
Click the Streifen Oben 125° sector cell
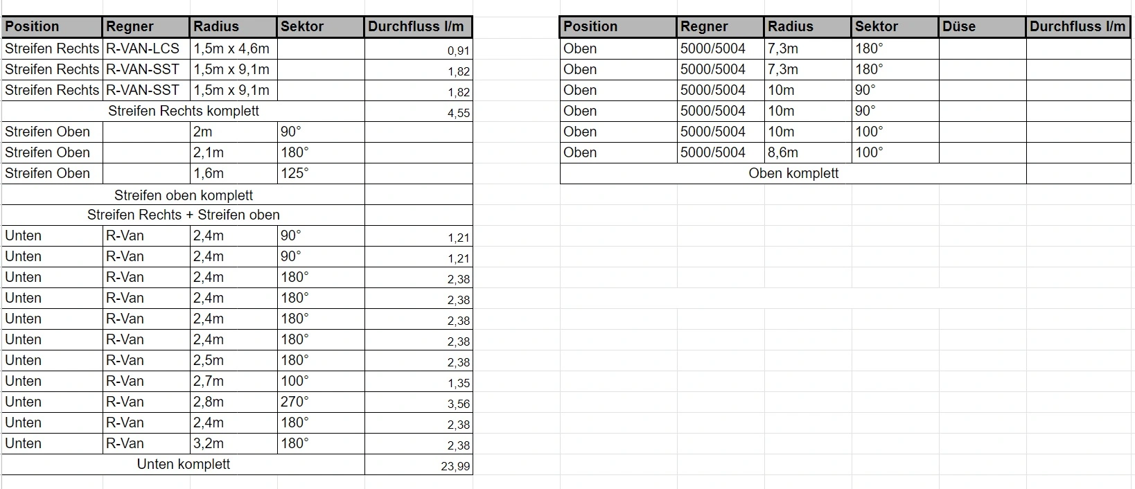[x=321, y=173]
